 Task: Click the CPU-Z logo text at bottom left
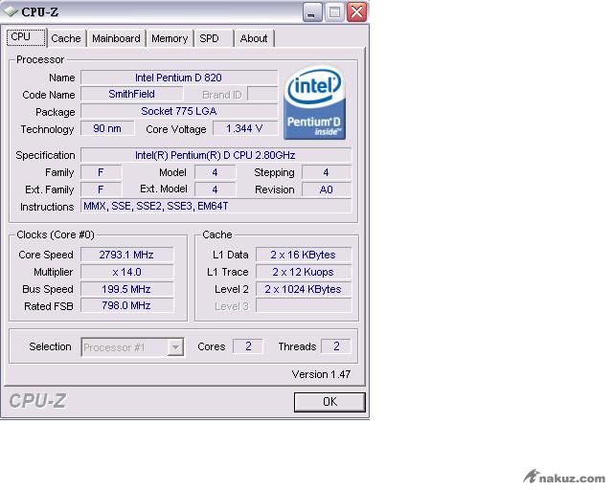click(37, 401)
